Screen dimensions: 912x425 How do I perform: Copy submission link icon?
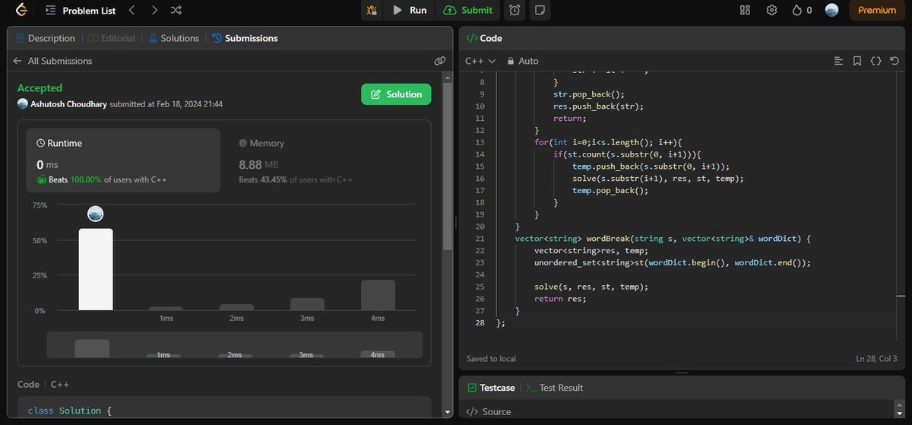439,61
